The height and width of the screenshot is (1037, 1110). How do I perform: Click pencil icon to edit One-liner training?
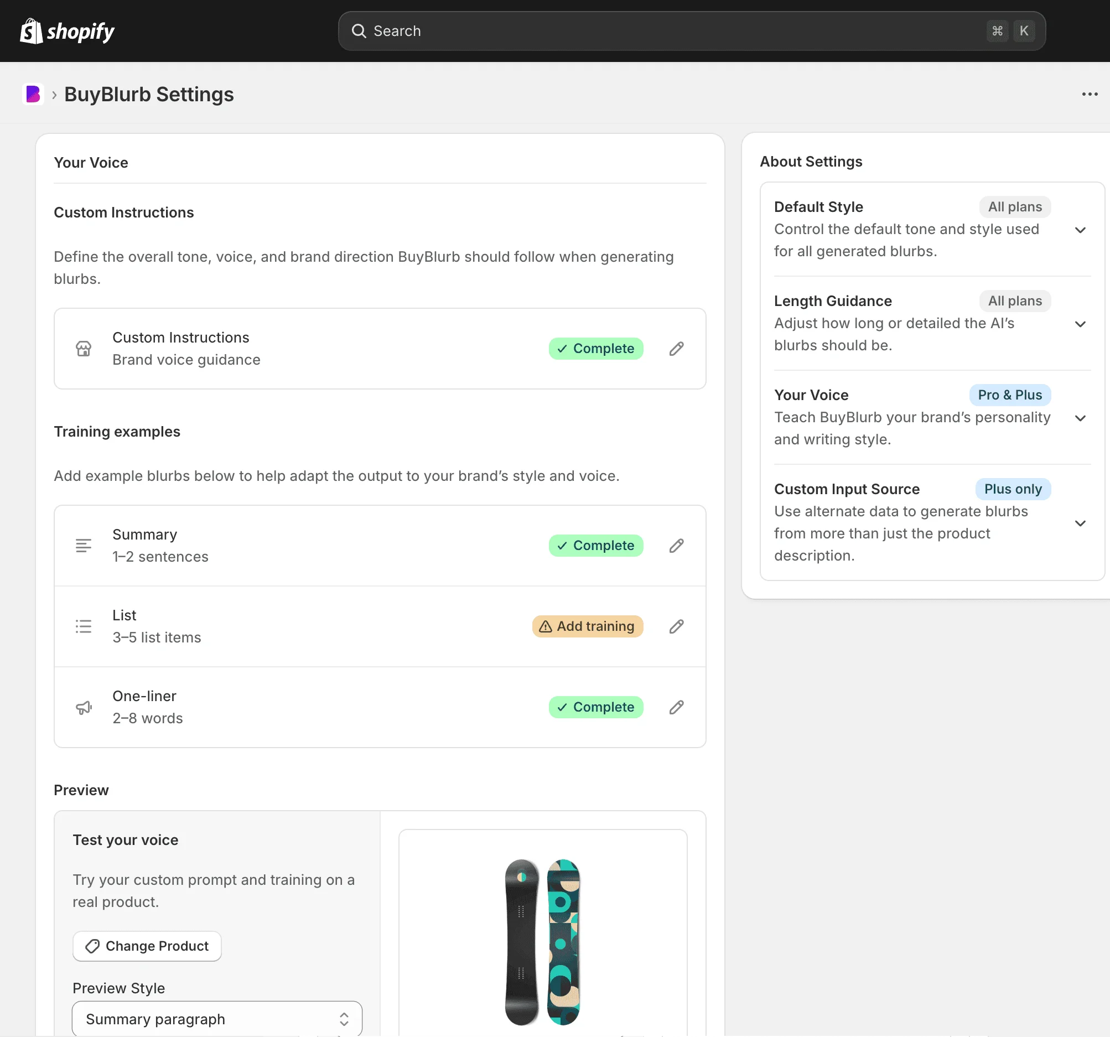point(676,708)
